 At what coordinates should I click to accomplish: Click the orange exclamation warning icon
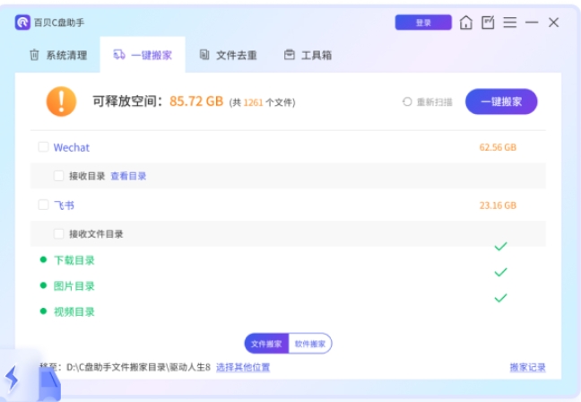tap(62, 101)
